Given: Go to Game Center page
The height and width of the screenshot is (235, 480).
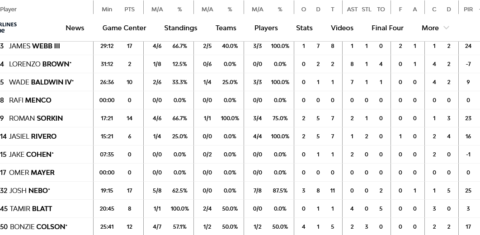Looking at the screenshot, I should tap(124, 28).
